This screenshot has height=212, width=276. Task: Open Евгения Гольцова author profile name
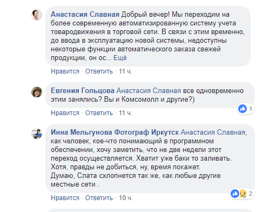83,91
